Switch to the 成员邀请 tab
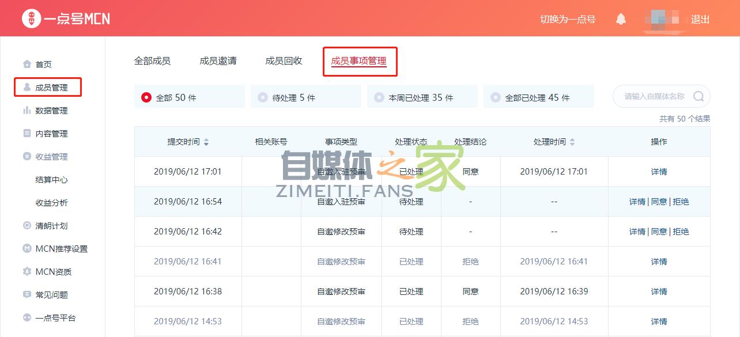This screenshot has height=337, width=740. [218, 60]
